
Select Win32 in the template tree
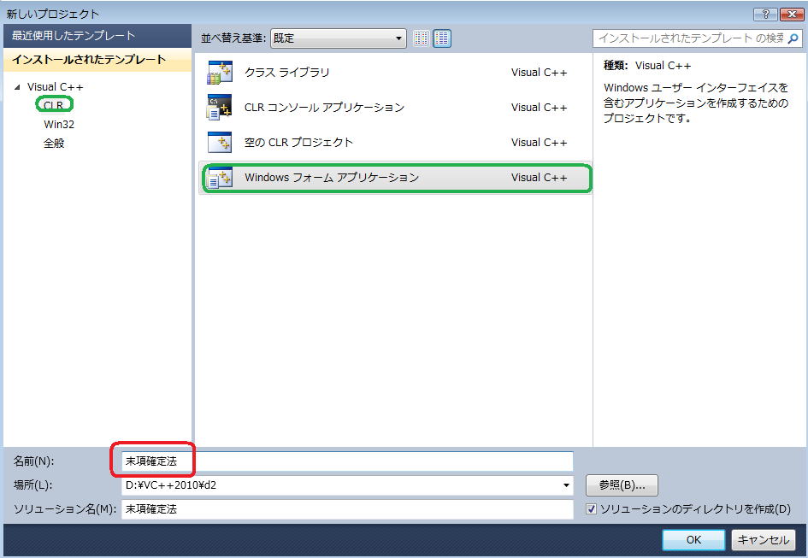(59, 124)
